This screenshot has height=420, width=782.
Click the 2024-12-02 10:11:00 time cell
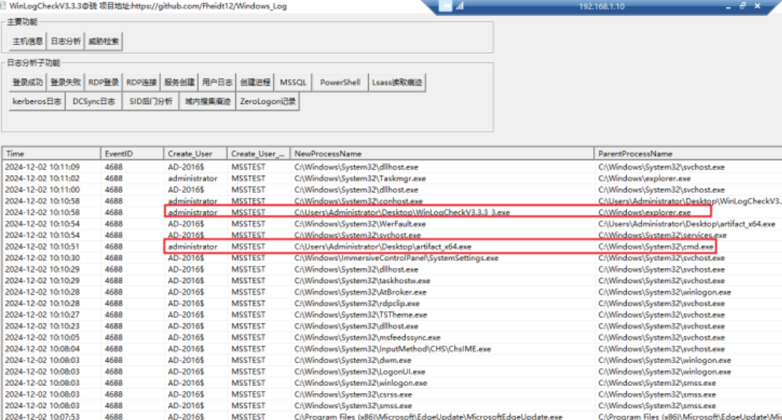tap(42, 190)
